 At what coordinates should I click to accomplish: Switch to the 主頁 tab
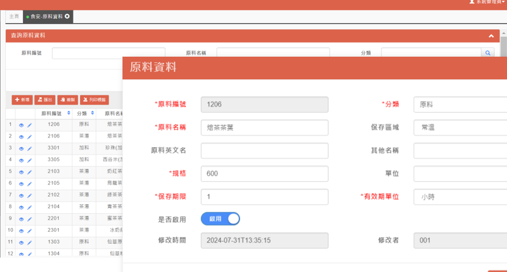click(14, 16)
